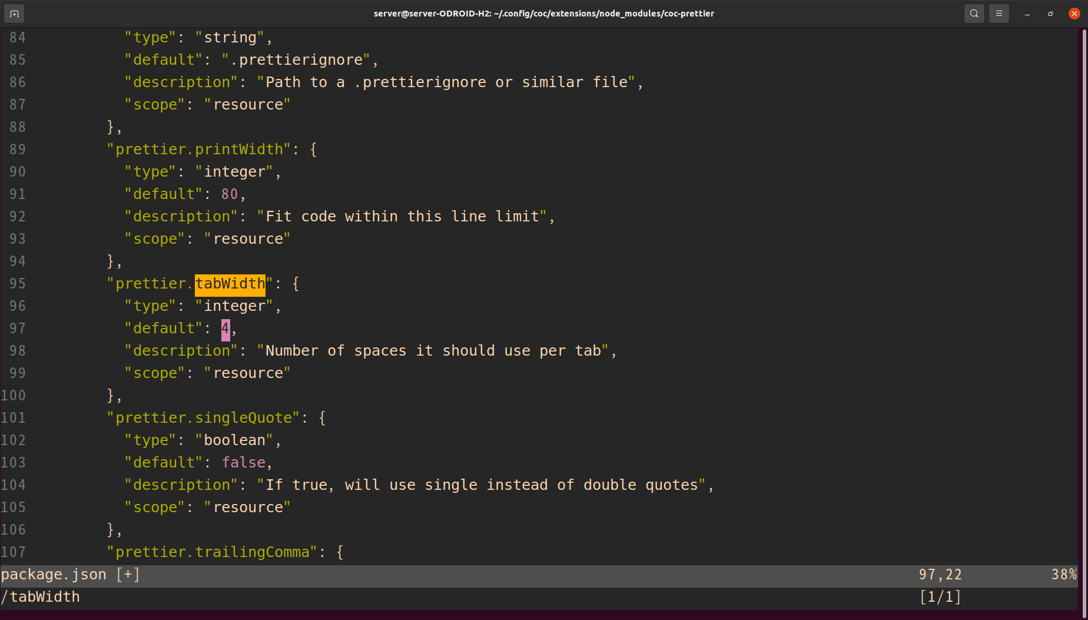Click the "prettier.singleQuote" key
Image resolution: width=1088 pixels, height=620 pixels.
click(x=204, y=418)
